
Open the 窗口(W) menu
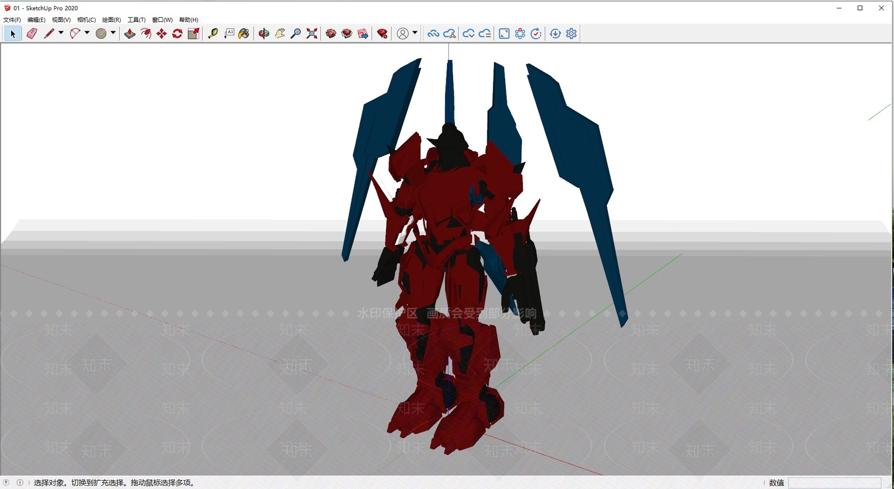click(163, 20)
